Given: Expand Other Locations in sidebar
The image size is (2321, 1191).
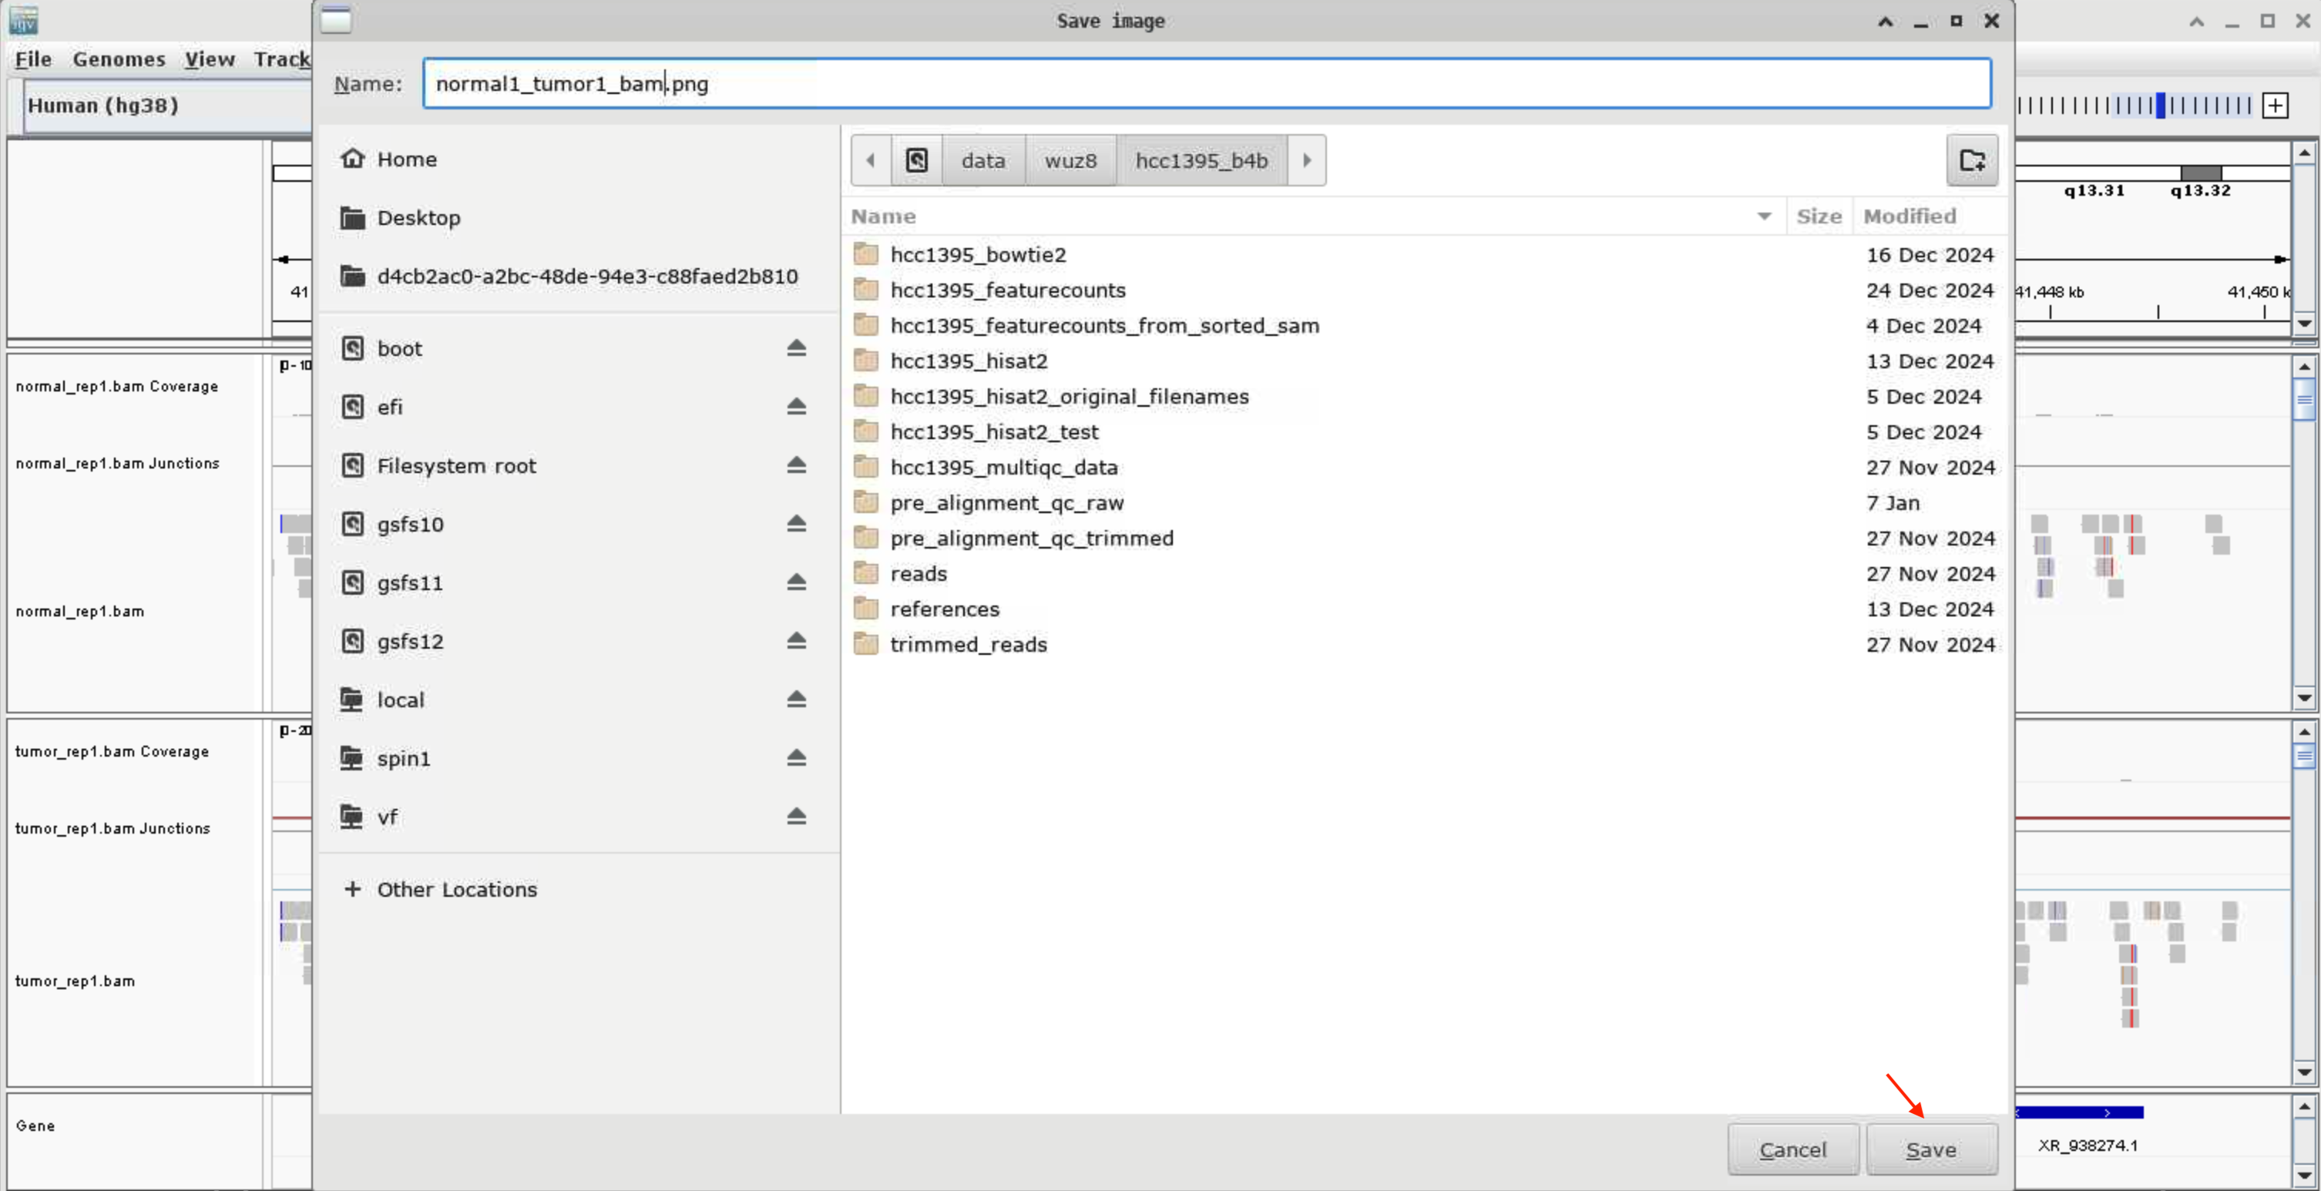Looking at the screenshot, I should point(456,889).
